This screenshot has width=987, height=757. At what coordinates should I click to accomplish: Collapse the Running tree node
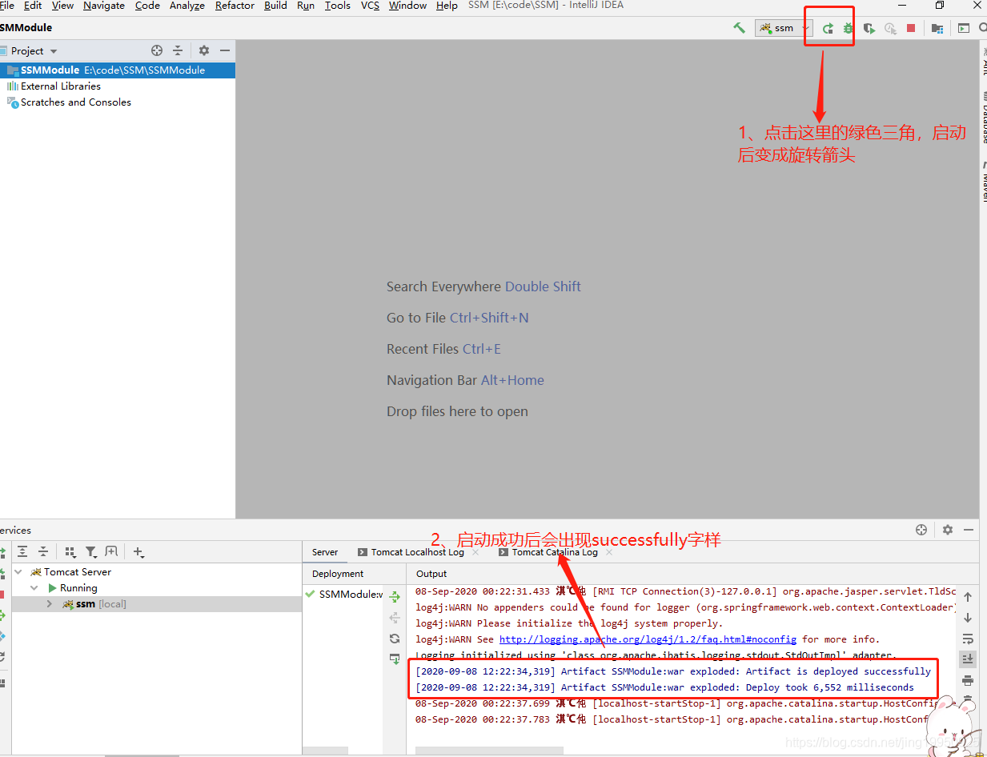(34, 588)
